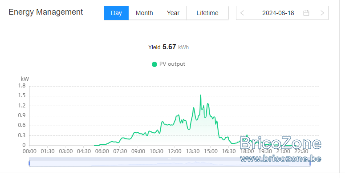Image resolution: width=345 pixels, height=178 pixels.
Task: Click left handle of chart zoom slider
Action: coord(29,163)
